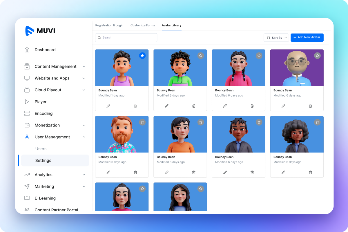Click trash icon under bald man avatar
The height and width of the screenshot is (232, 348).
coord(310,106)
